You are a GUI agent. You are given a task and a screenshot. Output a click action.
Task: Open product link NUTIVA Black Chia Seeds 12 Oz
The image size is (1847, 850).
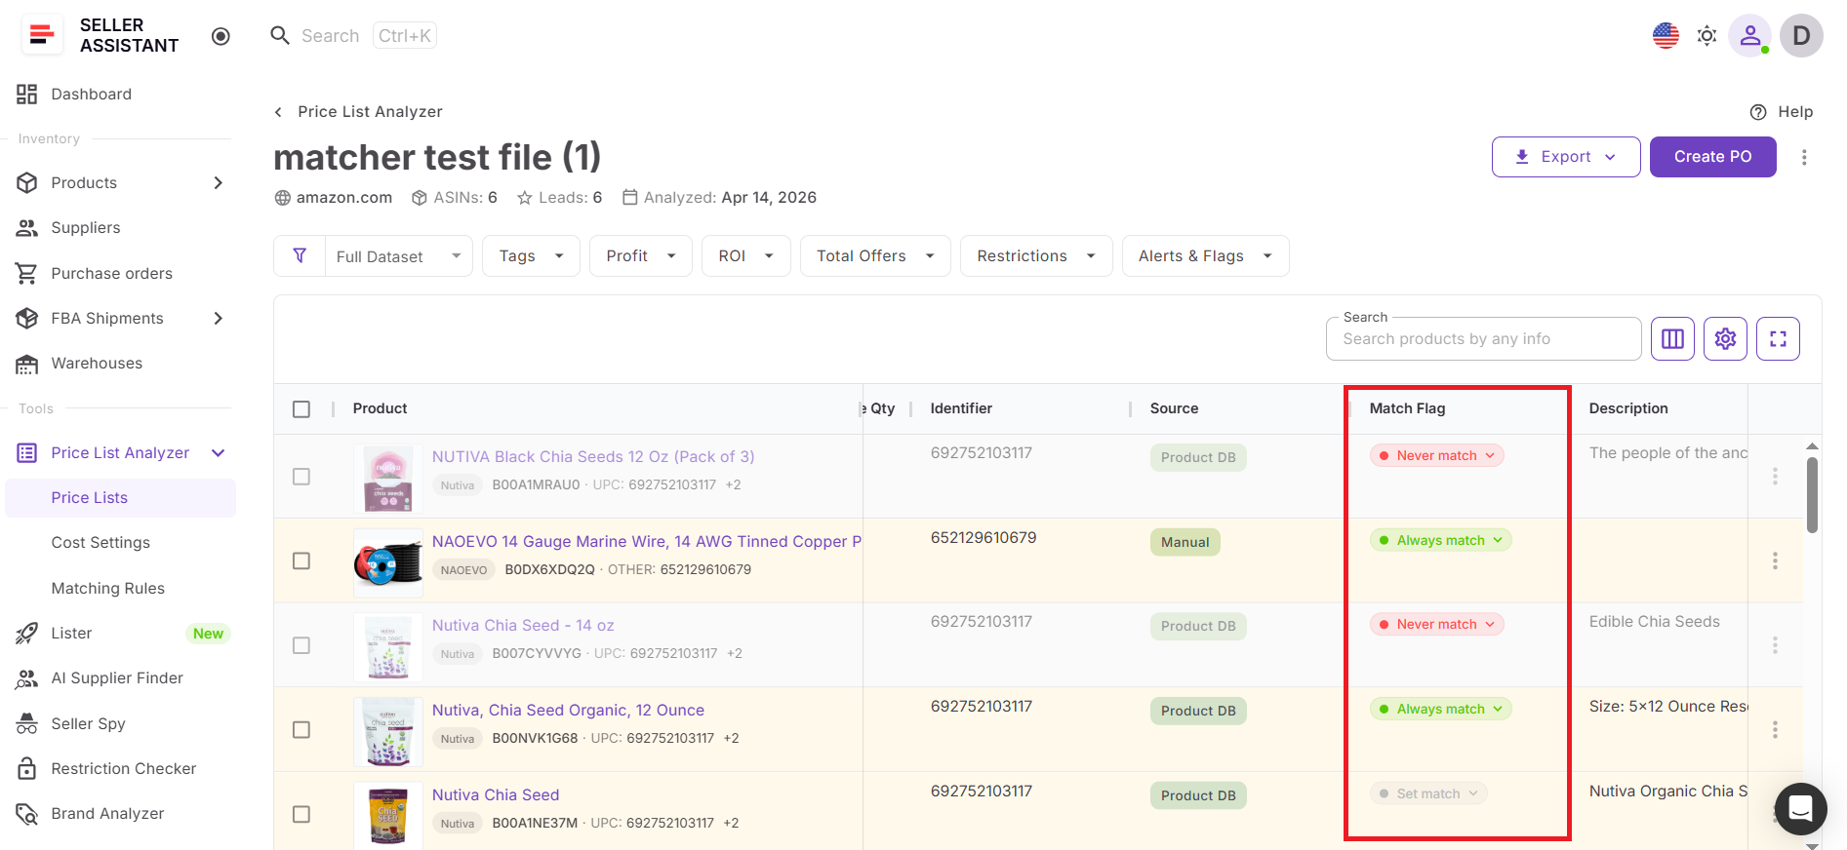click(x=593, y=457)
